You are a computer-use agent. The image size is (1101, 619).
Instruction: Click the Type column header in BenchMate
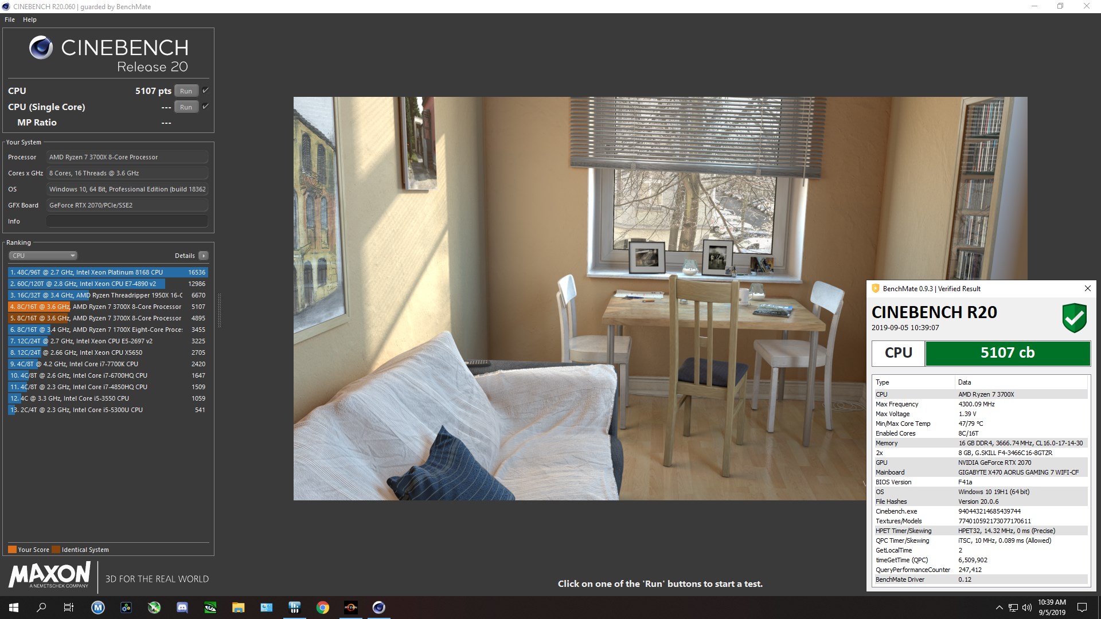coord(913,382)
